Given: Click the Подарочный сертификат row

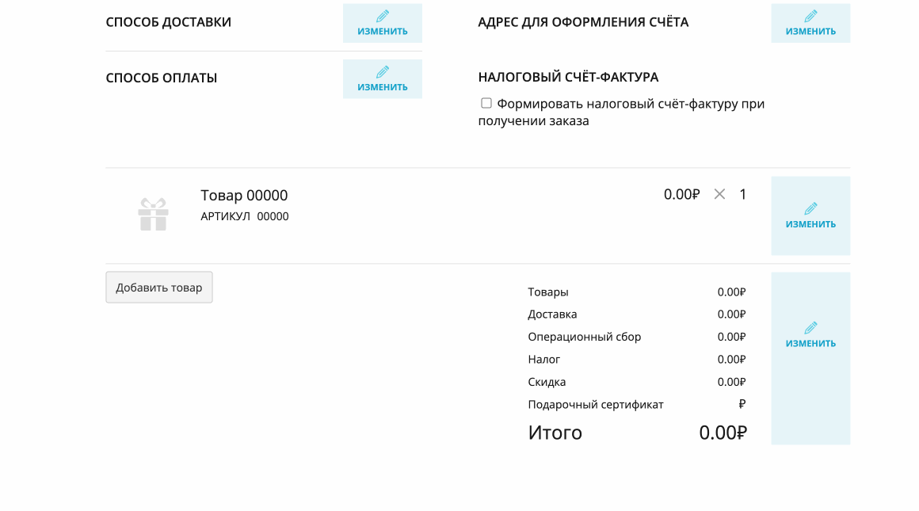Looking at the screenshot, I should click(636, 404).
